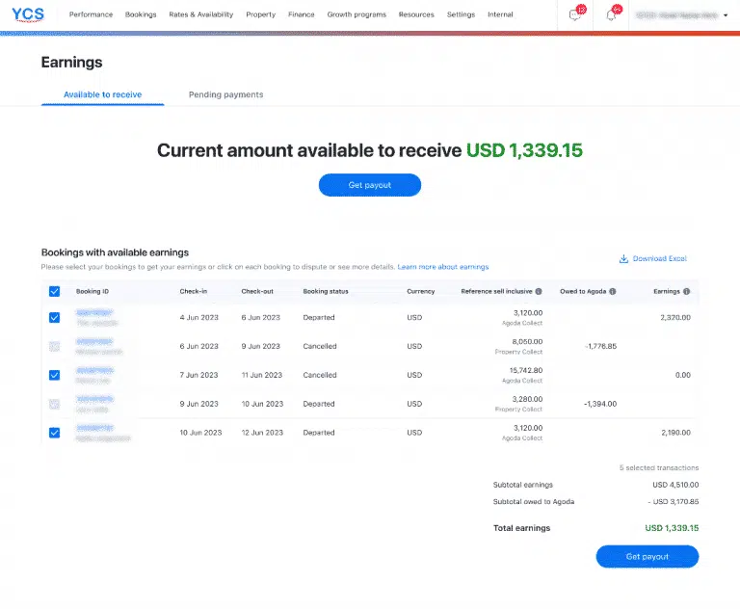Click the YCS logo
Screen dimensions: 740x609
click(28, 14)
